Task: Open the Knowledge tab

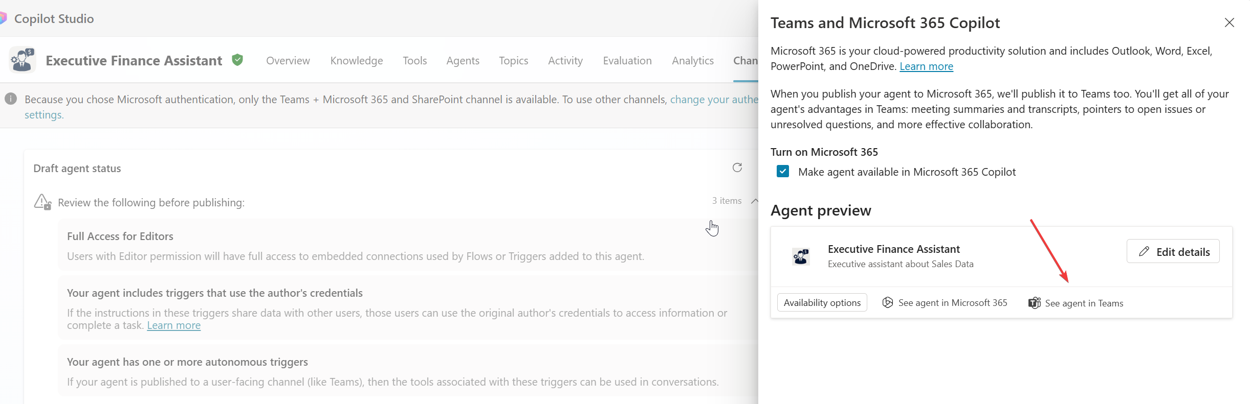Action: pyautogui.click(x=356, y=61)
